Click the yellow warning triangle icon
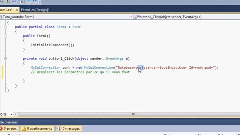 point(24,129)
